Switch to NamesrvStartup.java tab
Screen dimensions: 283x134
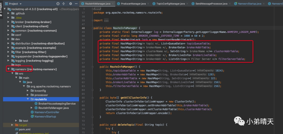pyautogui.click(x=250, y=3)
